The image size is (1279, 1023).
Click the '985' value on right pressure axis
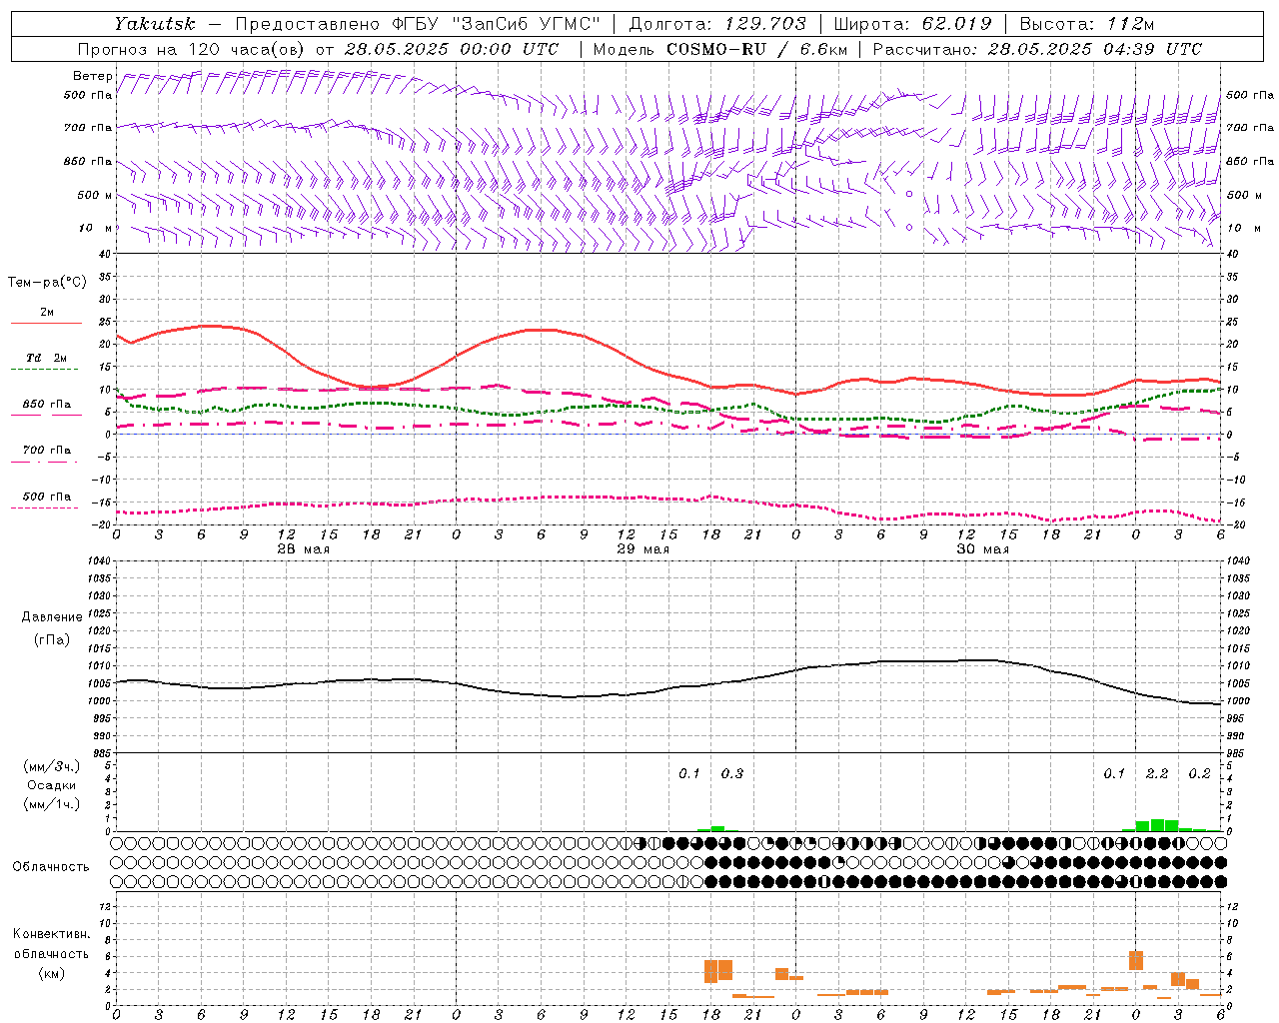1237,752
